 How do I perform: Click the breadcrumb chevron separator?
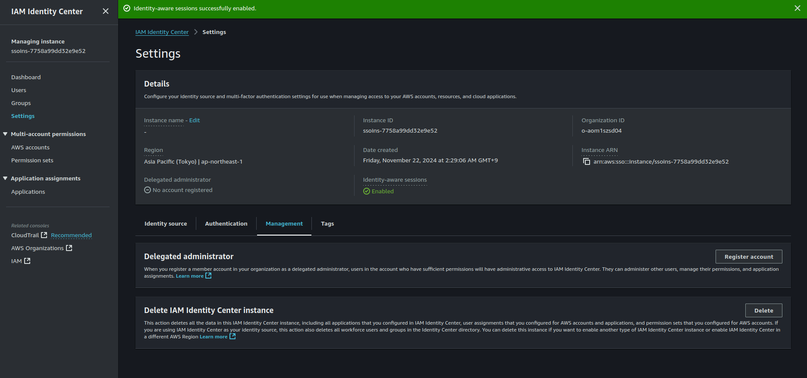pos(196,32)
